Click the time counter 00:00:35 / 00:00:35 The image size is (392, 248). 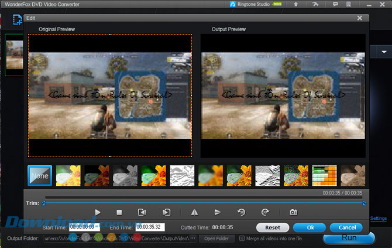pos(342,193)
